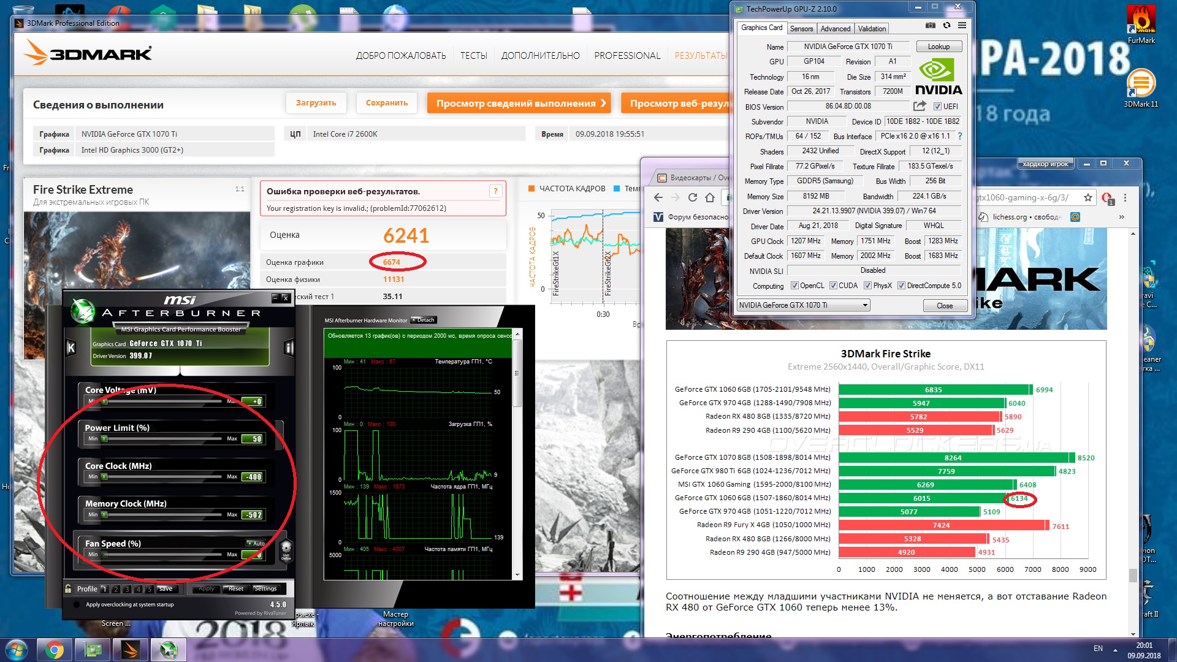Click the Lookup button
1177x662 pixels.
point(938,47)
